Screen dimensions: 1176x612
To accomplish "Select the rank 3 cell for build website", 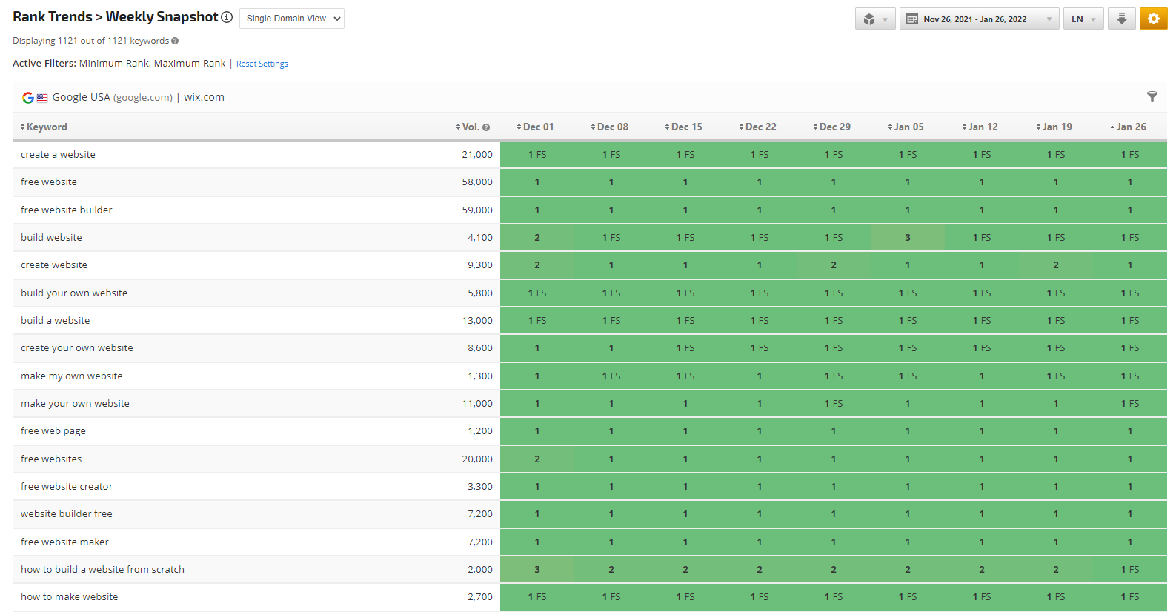I will 907,238.
